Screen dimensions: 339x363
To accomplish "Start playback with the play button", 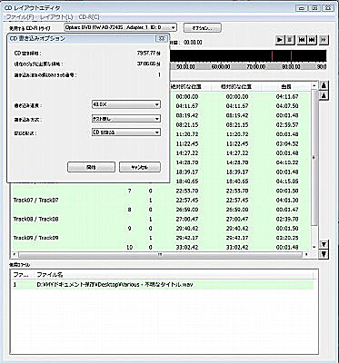I will click(x=280, y=40).
